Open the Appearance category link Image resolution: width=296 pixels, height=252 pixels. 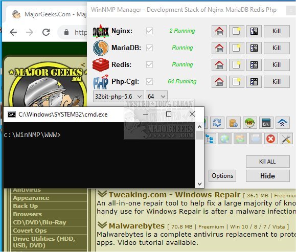[31, 198]
